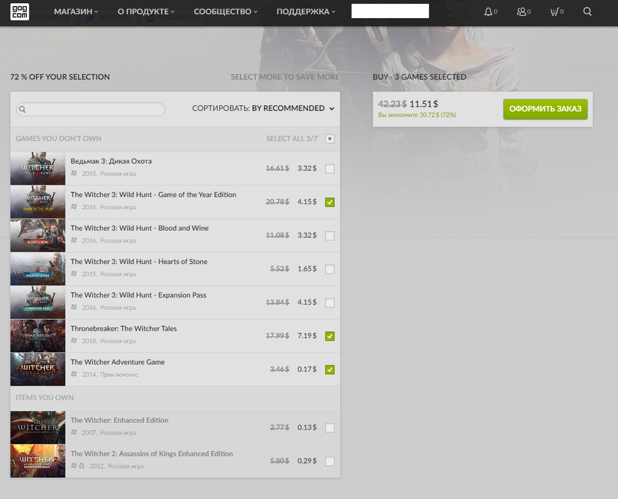Click The Witcher: Enhanced Edition thumbnail
618x499 pixels.
point(38,428)
